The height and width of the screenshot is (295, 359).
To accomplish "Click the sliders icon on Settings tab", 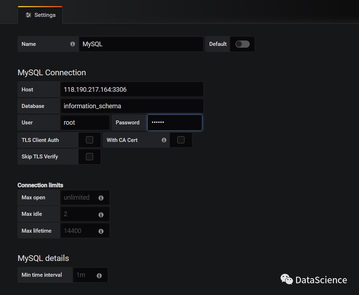I will (x=28, y=15).
